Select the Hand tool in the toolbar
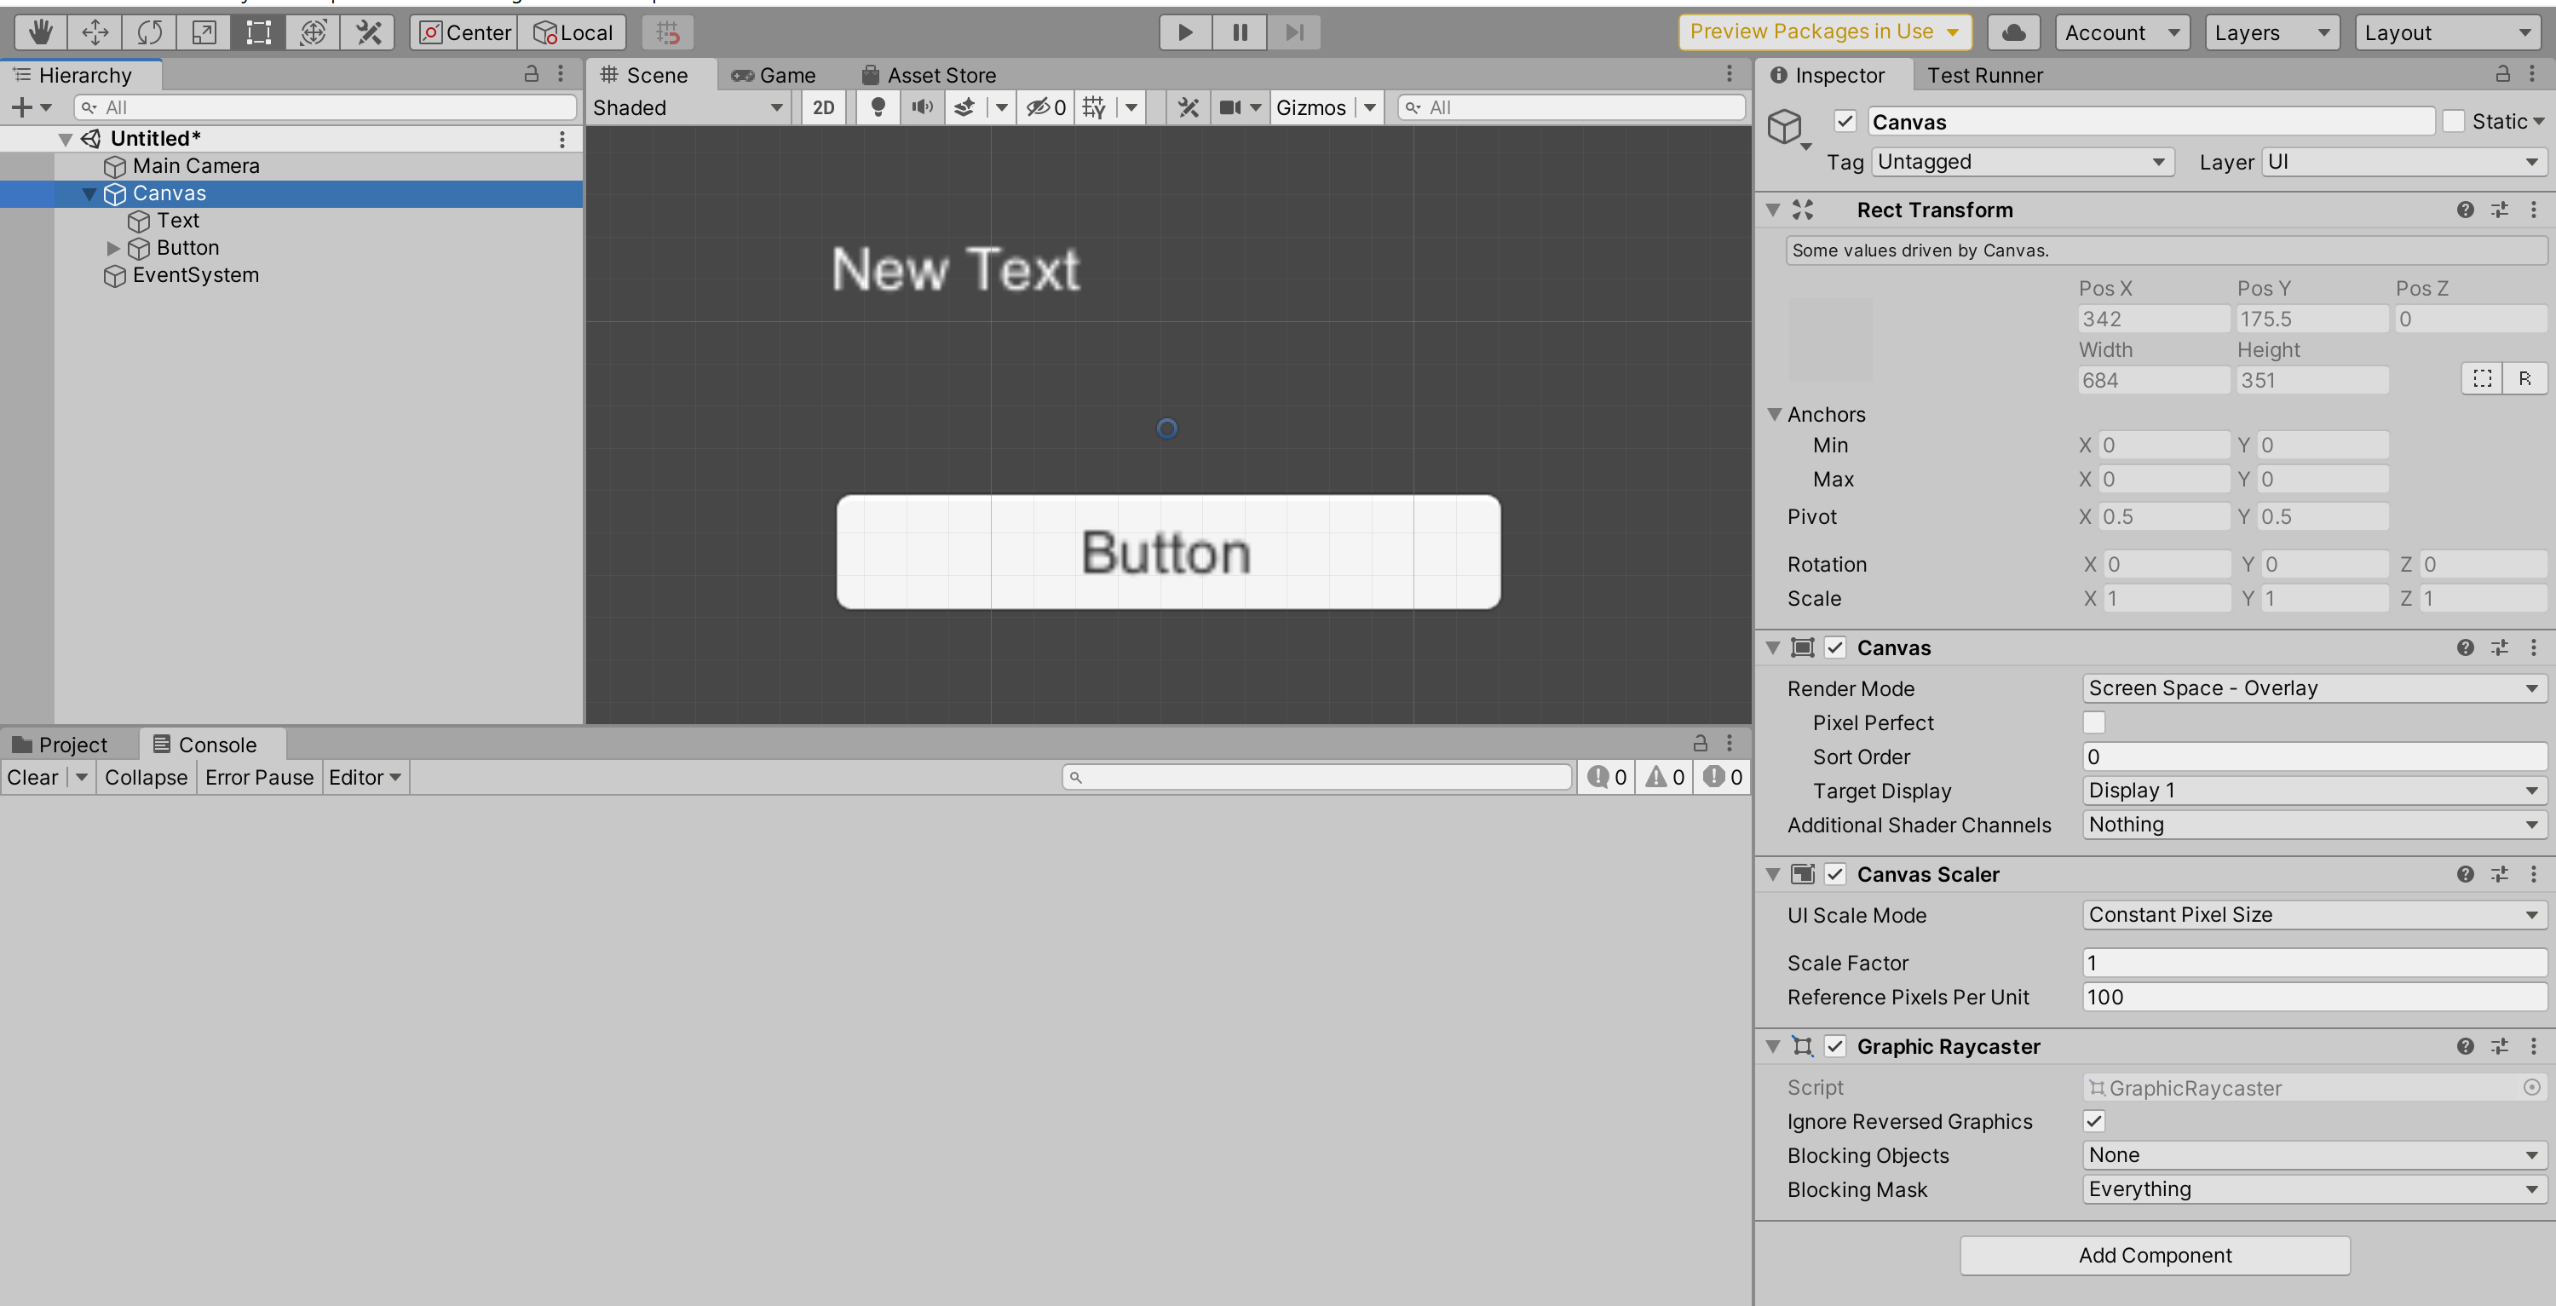2556x1306 pixels. [41, 32]
